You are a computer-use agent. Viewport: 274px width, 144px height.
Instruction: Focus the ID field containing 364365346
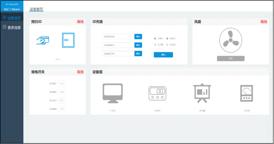[x=118, y=37]
